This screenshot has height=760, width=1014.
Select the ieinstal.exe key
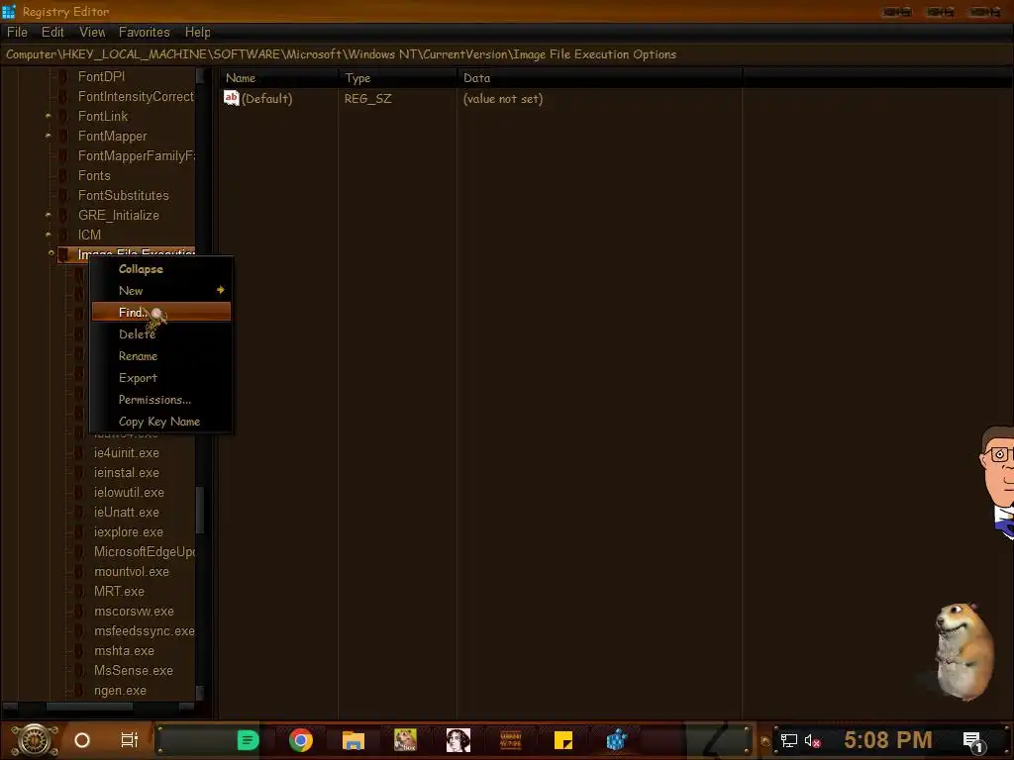(127, 472)
